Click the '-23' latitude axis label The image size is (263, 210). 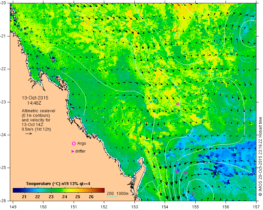coord(3,102)
